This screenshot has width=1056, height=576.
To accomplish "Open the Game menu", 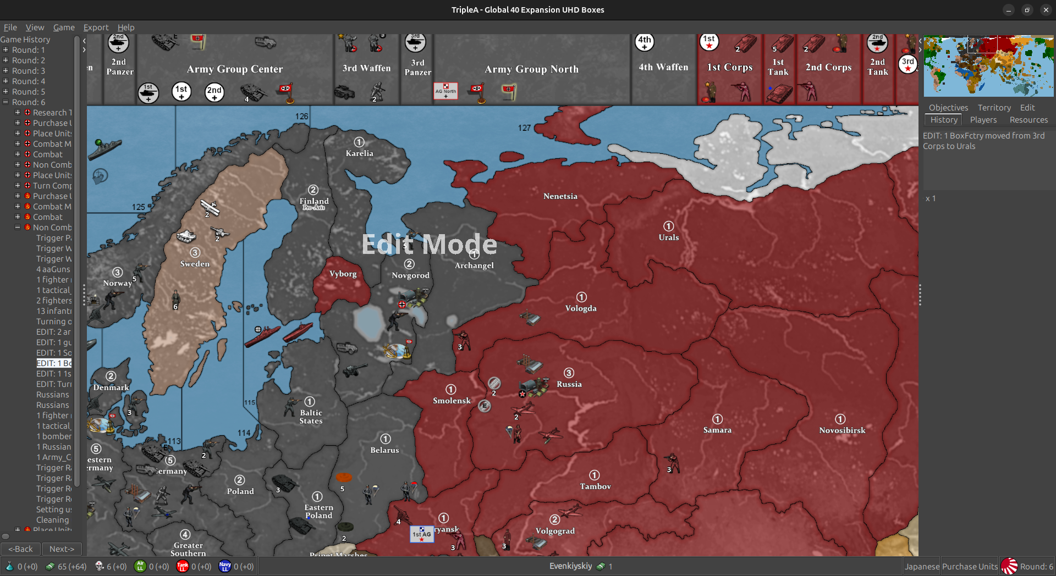I will (64, 27).
